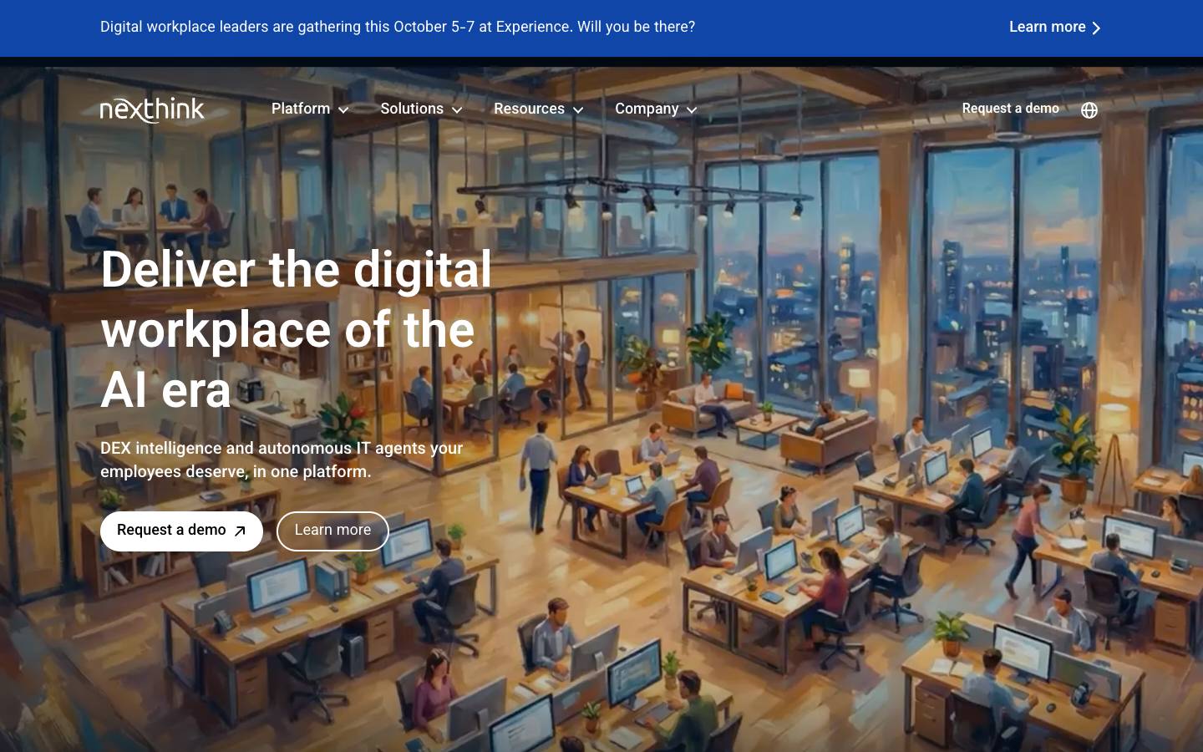The height and width of the screenshot is (752, 1203).
Task: Click the white Request a demo button
Action: tap(181, 531)
